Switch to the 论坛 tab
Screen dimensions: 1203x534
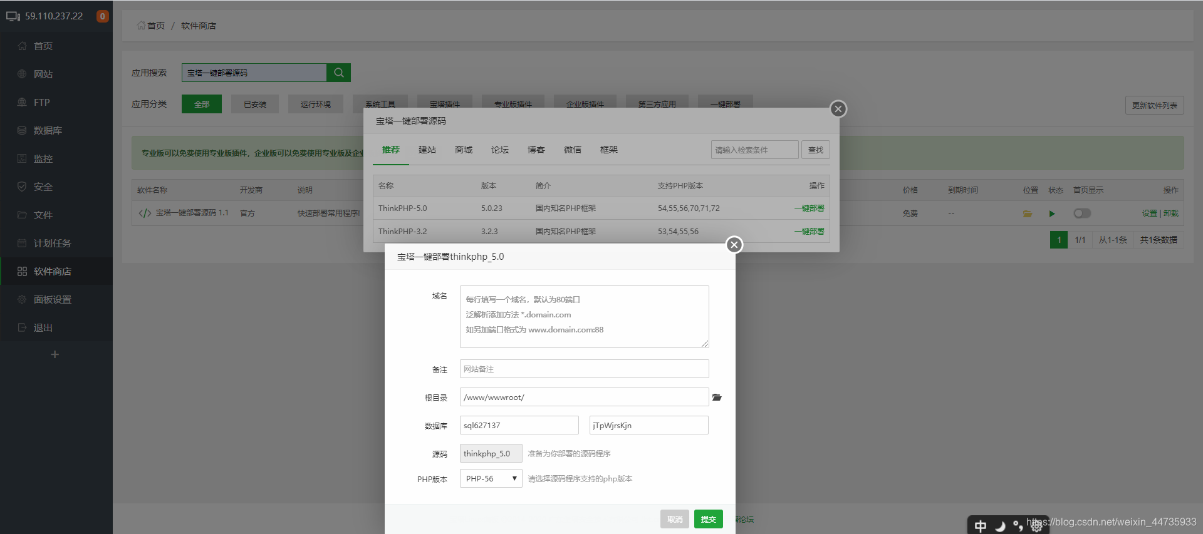tap(500, 150)
